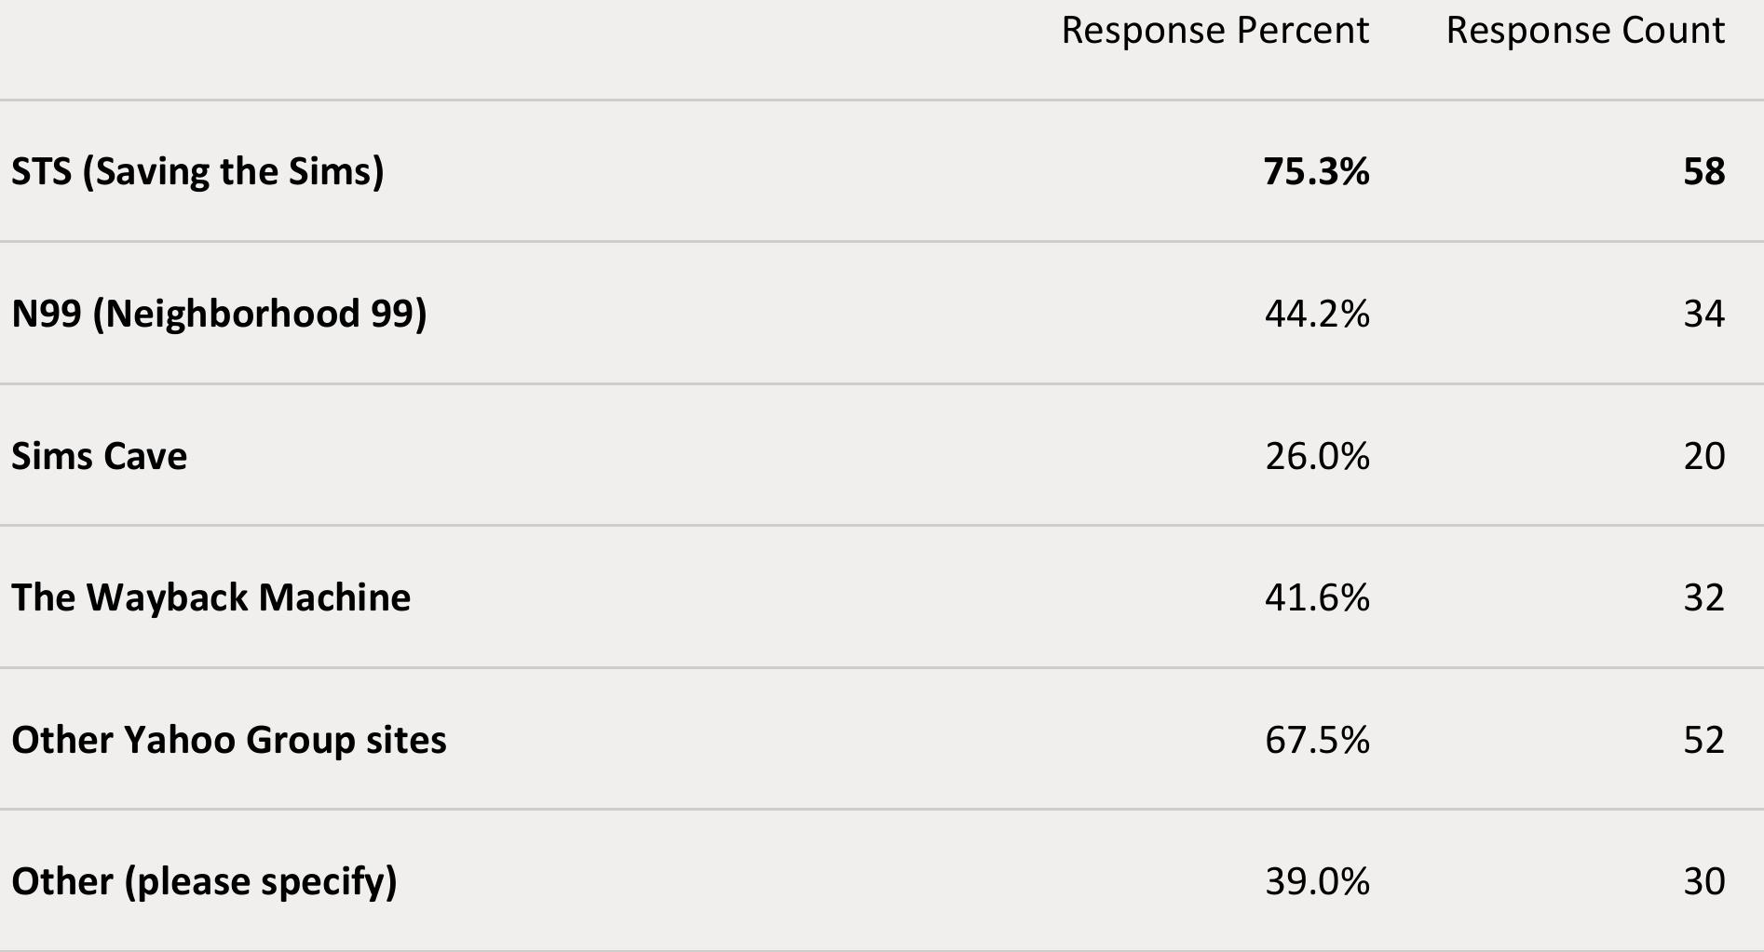Click the response count of 34

click(x=1703, y=315)
